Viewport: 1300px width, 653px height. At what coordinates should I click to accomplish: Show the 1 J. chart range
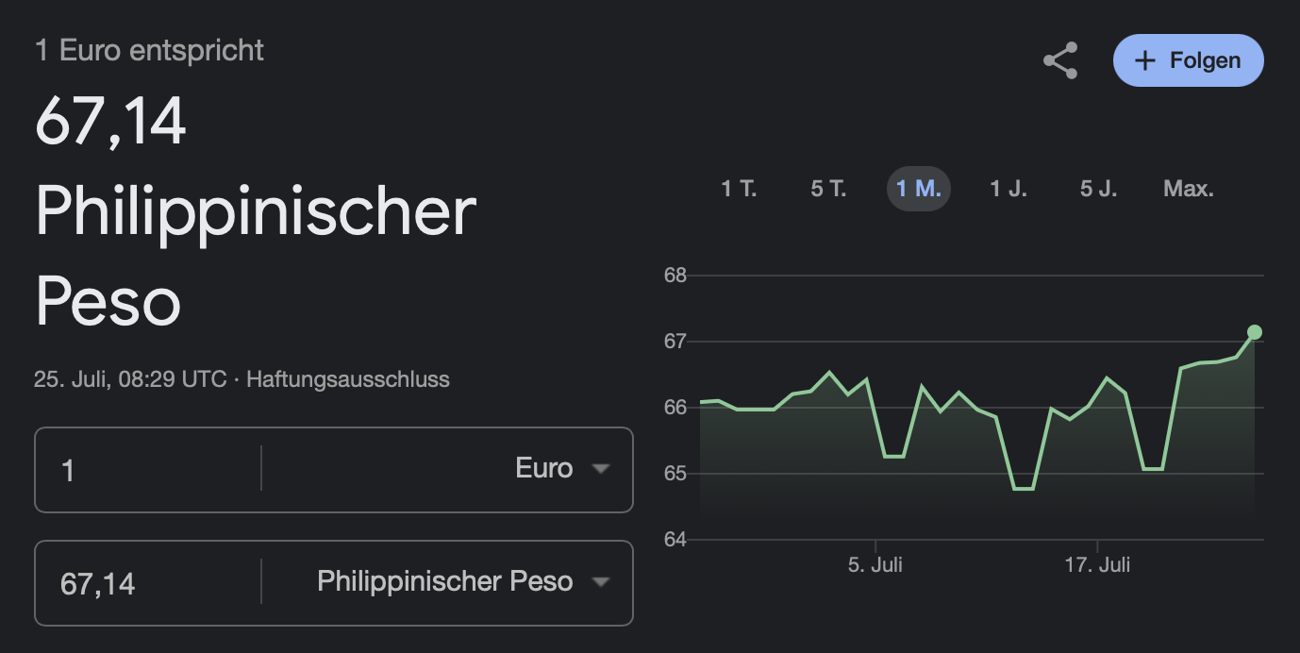tap(1008, 189)
